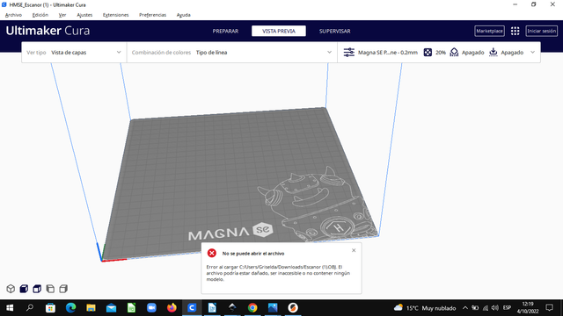This screenshot has width=563, height=316.
Task: Click the 'Error al cargar' message text
Action: click(x=278, y=273)
